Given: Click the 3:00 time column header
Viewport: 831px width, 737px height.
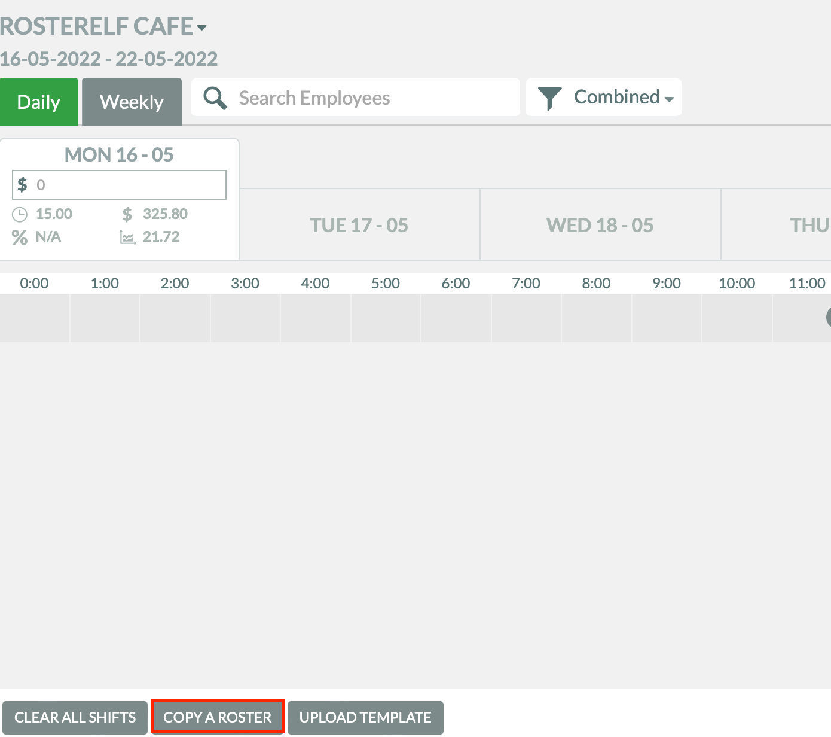Looking at the screenshot, I should point(245,283).
